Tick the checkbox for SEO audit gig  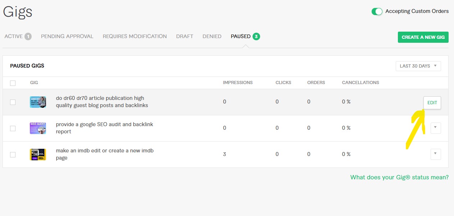pos(13,128)
